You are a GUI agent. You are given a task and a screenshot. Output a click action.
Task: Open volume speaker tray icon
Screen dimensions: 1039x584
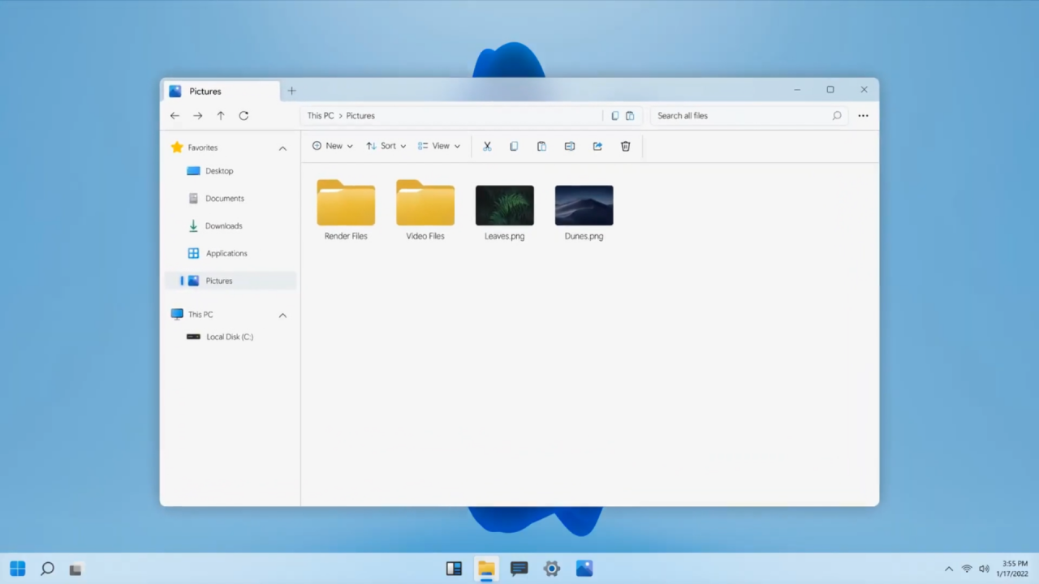pyautogui.click(x=984, y=569)
